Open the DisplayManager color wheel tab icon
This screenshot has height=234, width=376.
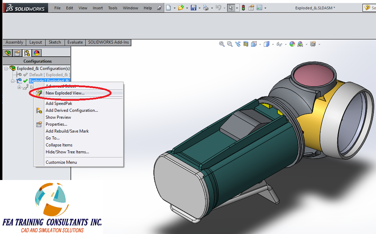tap(36, 53)
